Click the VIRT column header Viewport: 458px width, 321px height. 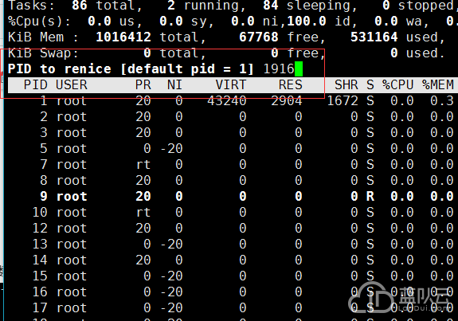click(x=231, y=85)
